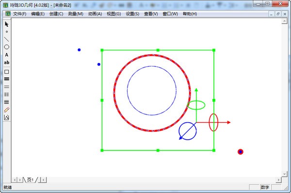Image resolution: width=291 pixels, height=193 pixels.
Task: Select the dashed lines style tool
Action: point(7,95)
